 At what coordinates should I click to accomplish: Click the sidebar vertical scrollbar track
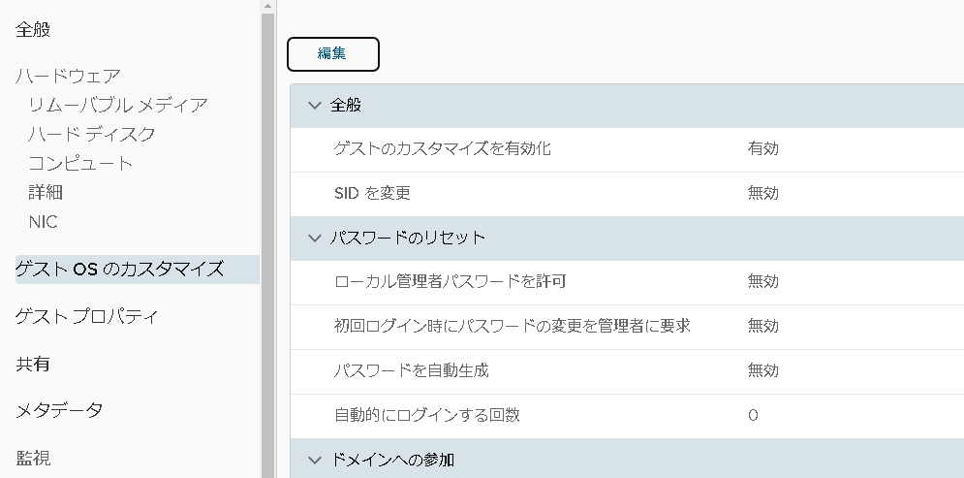click(x=267, y=246)
